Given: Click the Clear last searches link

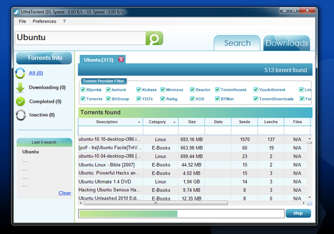Looking at the screenshot, I should click(65, 193).
